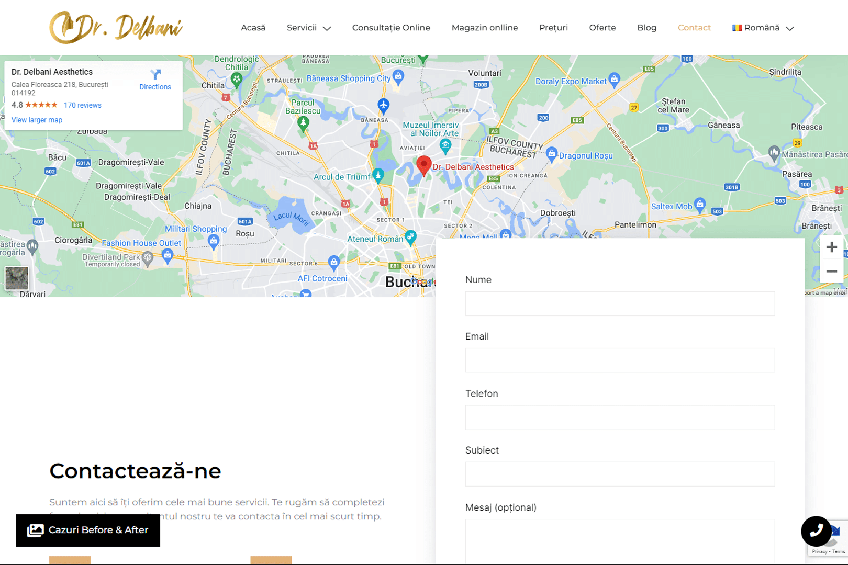Click the Dr. Delbani logo
This screenshot has height=565, width=848.
[116, 27]
